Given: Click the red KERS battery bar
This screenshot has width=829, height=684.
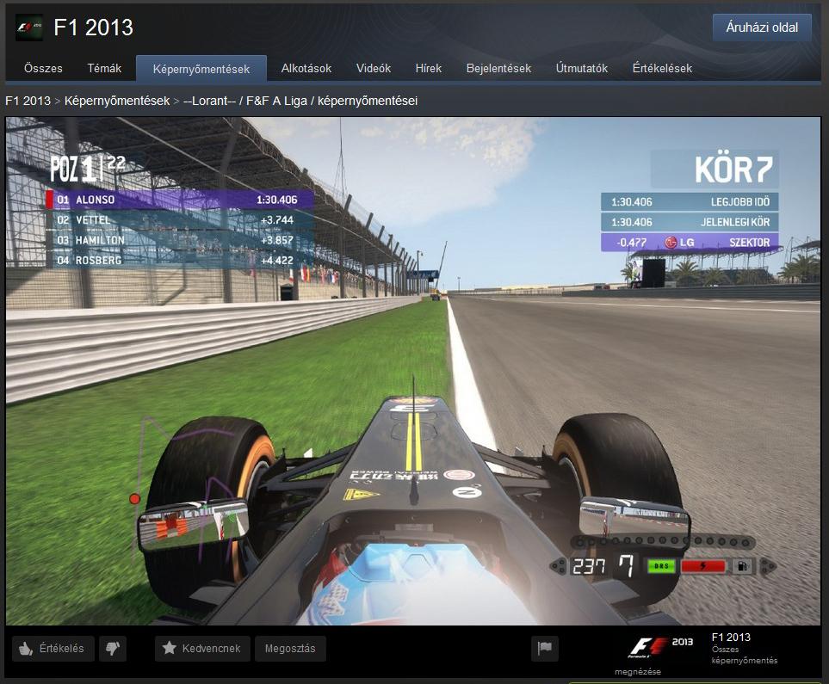Looking at the screenshot, I should (702, 566).
